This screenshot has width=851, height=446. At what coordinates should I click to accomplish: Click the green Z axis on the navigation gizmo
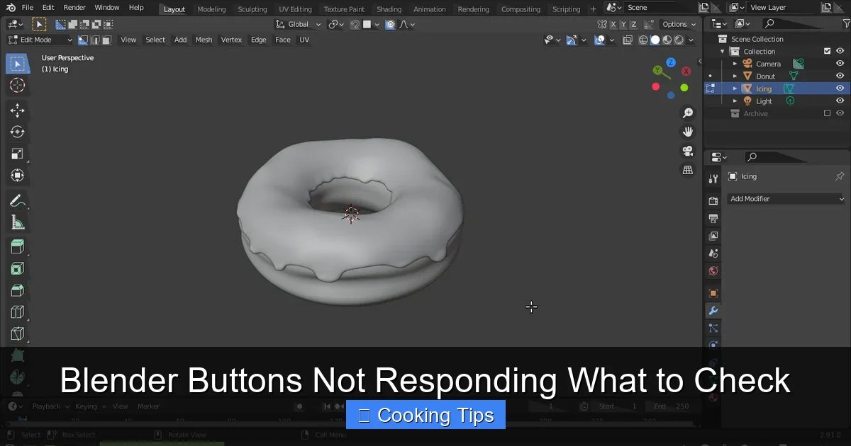[x=670, y=63]
